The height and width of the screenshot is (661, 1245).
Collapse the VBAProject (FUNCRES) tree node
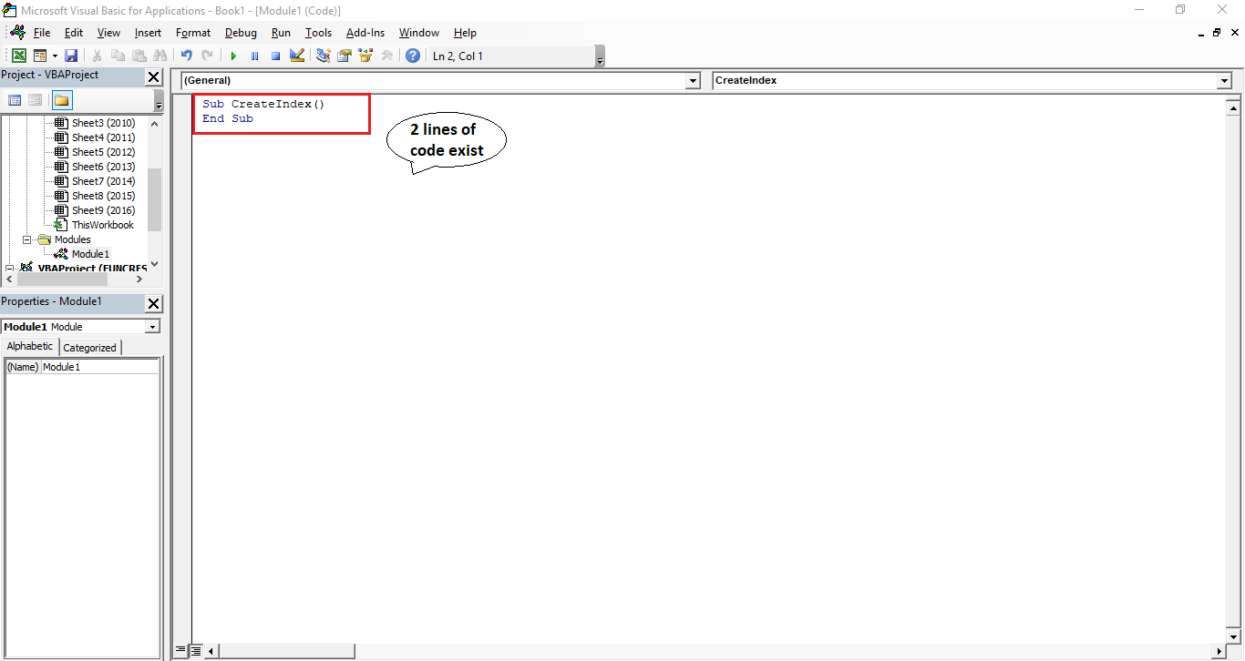click(x=10, y=269)
